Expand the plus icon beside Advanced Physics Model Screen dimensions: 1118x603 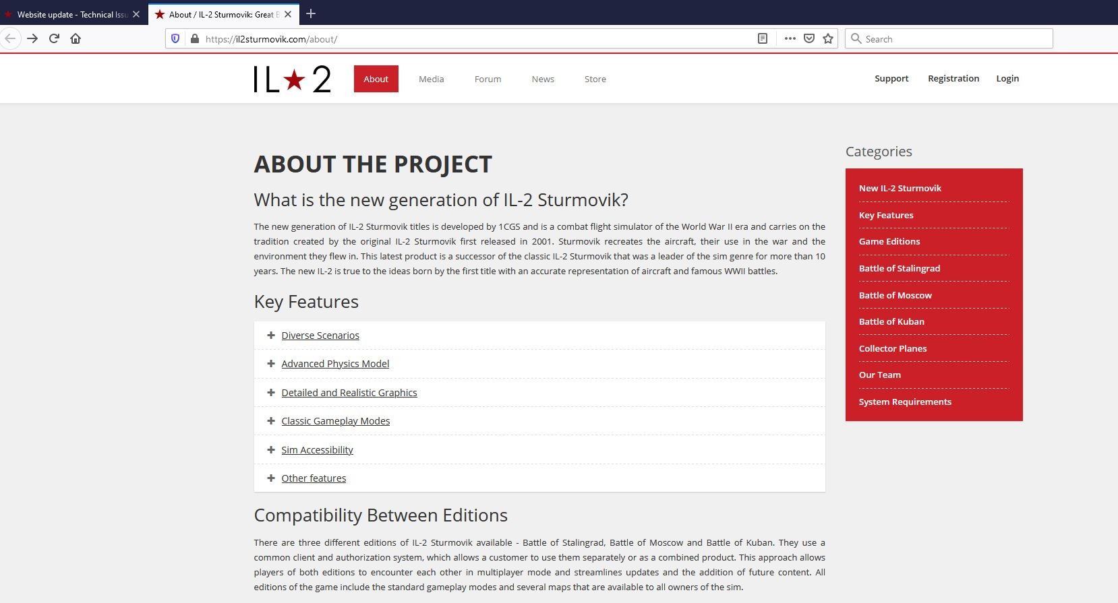click(x=270, y=363)
